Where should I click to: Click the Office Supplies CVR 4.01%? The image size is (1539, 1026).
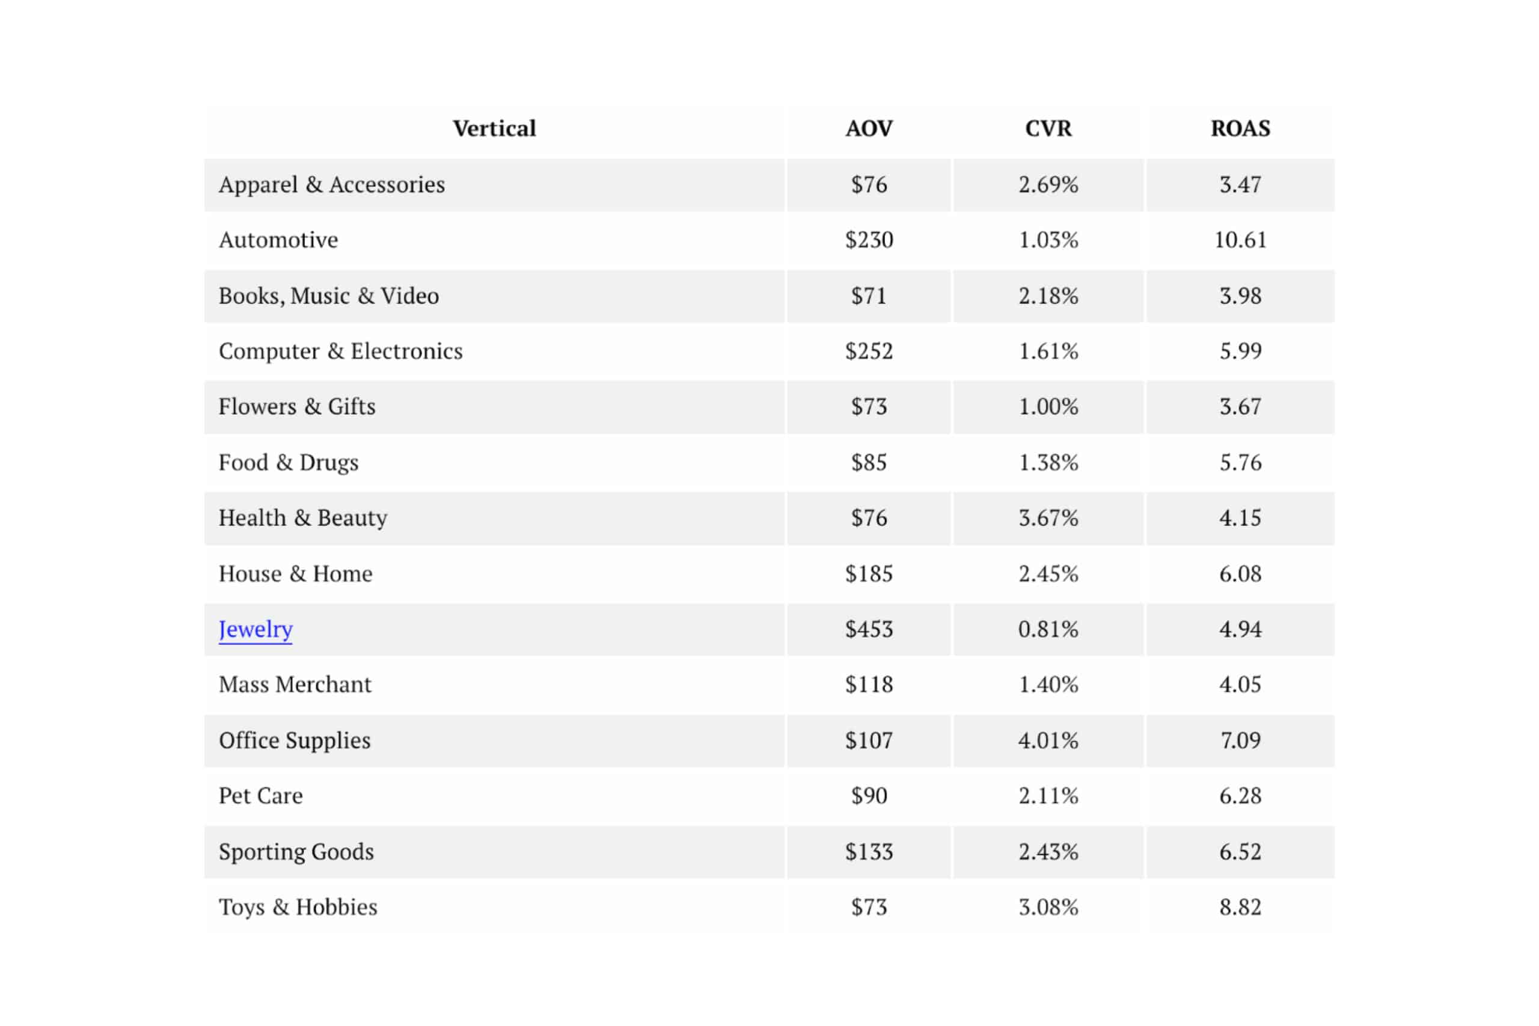(1048, 740)
